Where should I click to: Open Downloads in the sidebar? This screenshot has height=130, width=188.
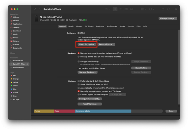point(16,31)
